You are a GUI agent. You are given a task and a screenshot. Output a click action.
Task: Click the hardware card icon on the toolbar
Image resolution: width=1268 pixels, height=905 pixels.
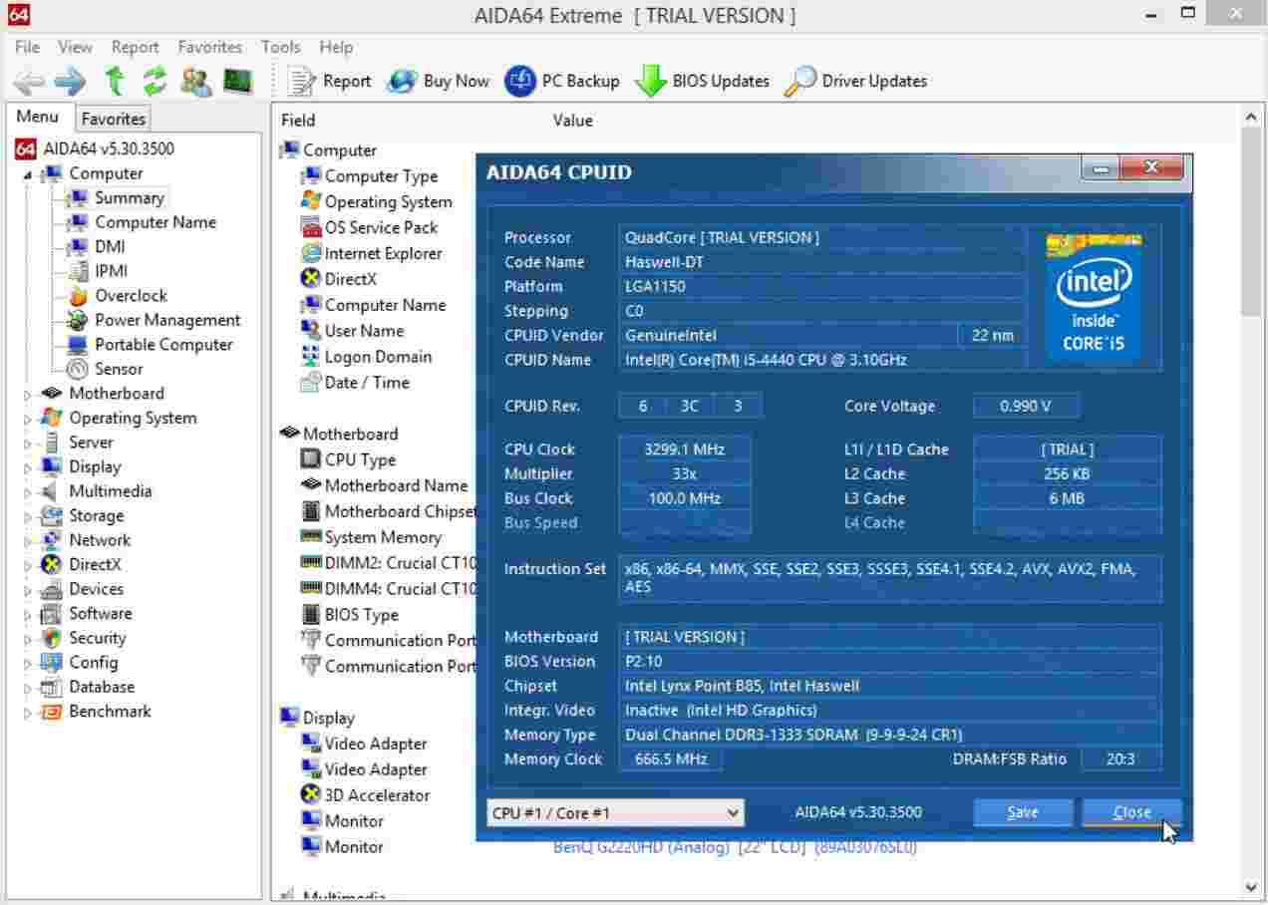tap(238, 81)
